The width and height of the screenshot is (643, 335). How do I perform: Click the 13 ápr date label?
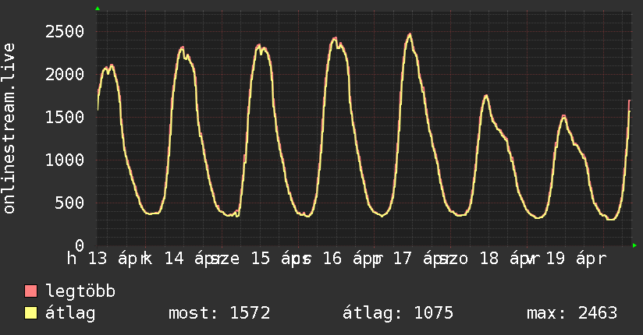[111, 259]
